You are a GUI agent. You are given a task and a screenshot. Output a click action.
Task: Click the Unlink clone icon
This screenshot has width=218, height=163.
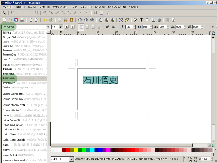pyautogui.click(x=112, y=20)
